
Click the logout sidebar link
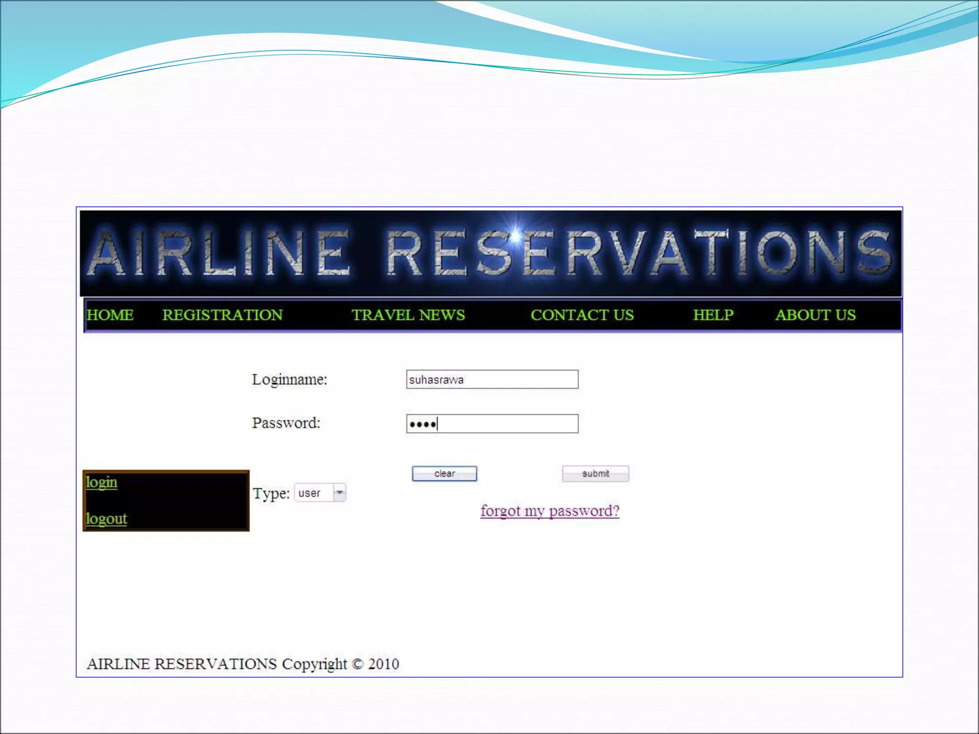click(x=106, y=518)
